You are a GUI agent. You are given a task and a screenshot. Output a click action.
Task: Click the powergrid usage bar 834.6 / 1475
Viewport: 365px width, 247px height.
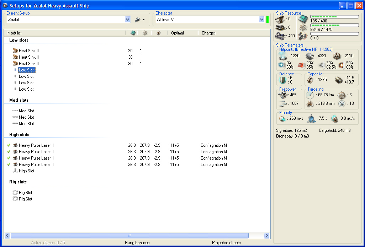(x=334, y=25)
